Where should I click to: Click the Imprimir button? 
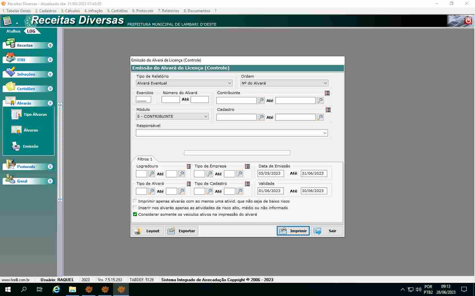(x=293, y=231)
